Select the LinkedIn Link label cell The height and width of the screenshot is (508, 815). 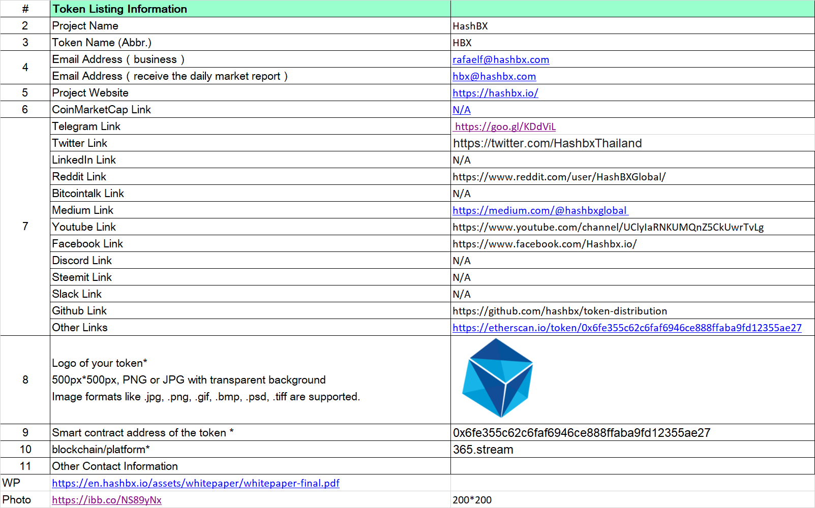coord(250,160)
